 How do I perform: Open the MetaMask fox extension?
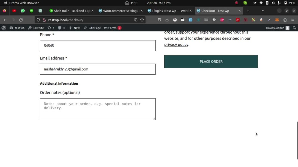coord(277,20)
